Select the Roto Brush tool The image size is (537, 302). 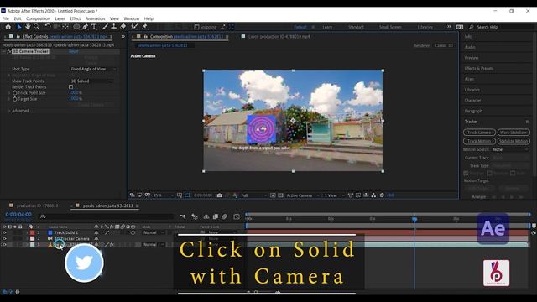point(134,27)
